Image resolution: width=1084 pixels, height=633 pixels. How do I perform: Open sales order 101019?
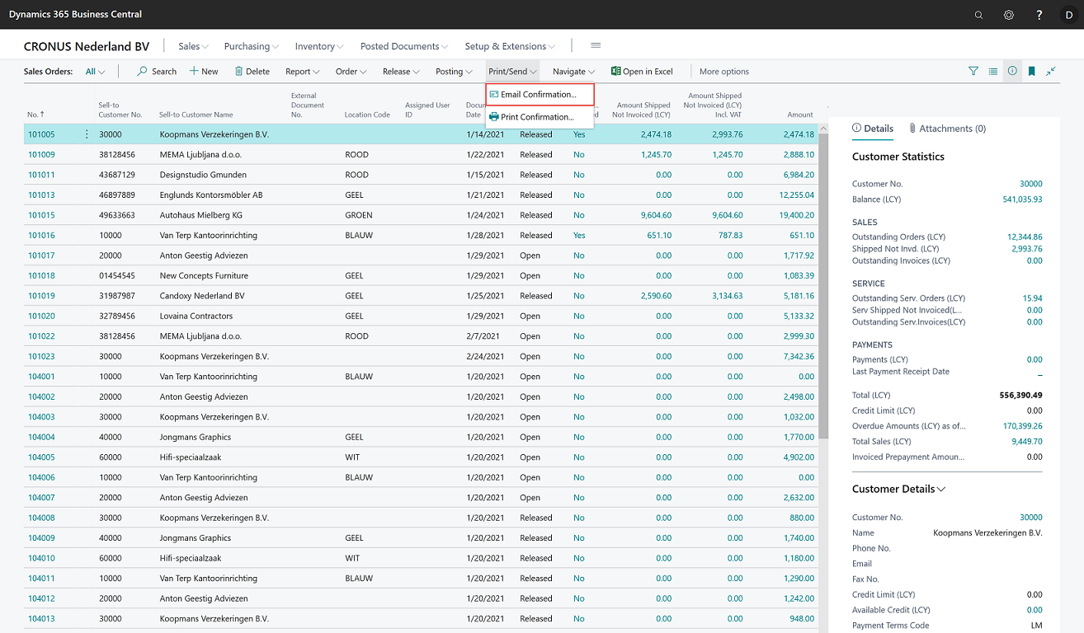click(41, 296)
